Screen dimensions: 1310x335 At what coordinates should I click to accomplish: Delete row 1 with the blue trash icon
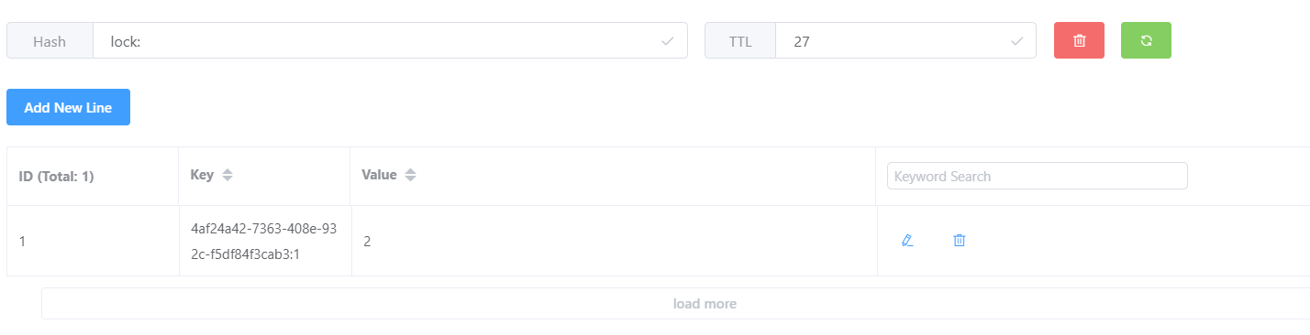[960, 241]
